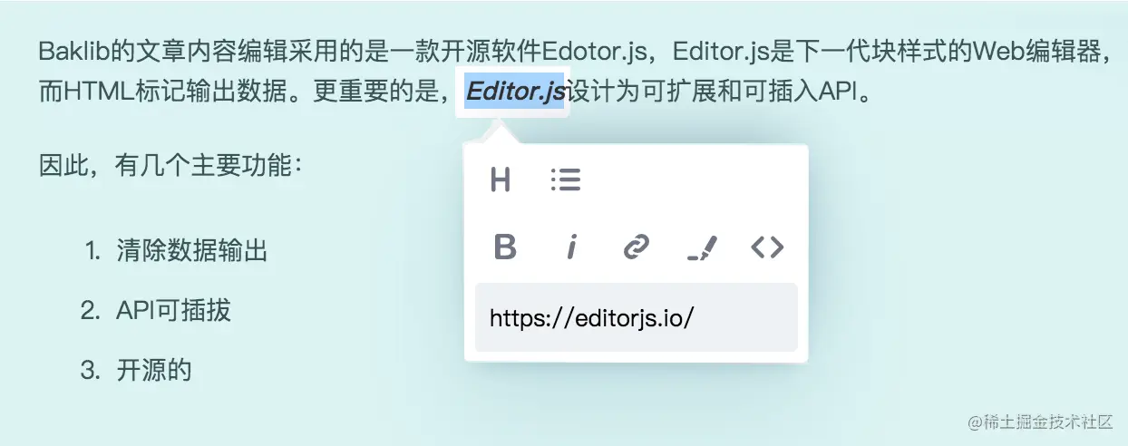Convert block to heading with H icon

coord(501,179)
